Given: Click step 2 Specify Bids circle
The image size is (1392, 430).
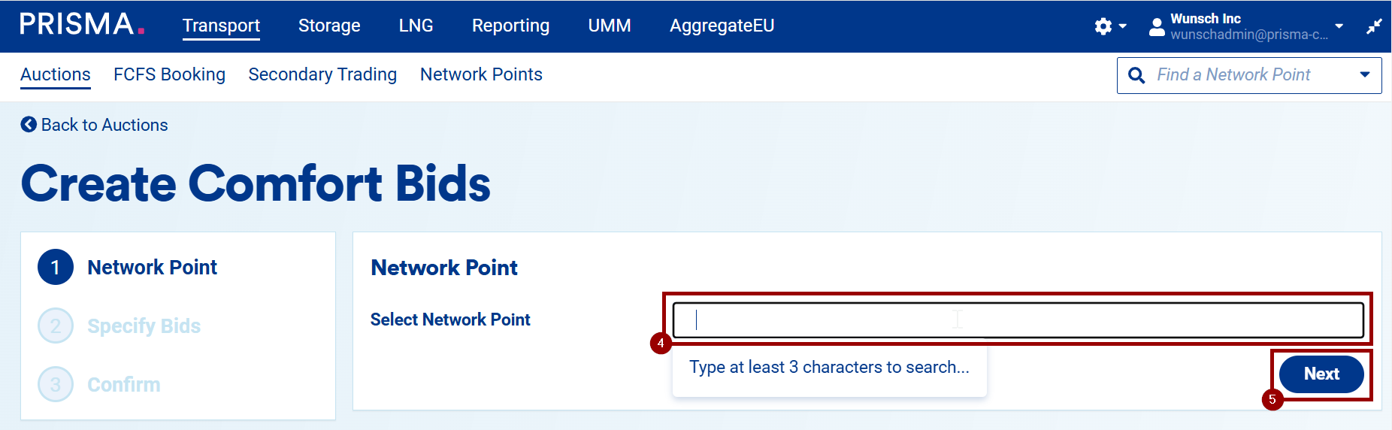Looking at the screenshot, I should point(56,326).
